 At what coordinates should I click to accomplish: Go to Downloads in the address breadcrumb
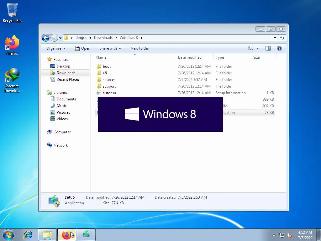103,38
